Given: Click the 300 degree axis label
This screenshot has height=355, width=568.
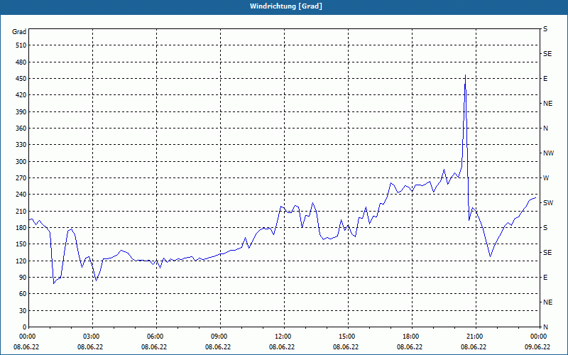Looking at the screenshot, I should (x=21, y=162).
